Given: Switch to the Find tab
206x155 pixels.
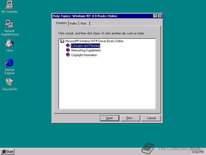Looking at the screenshot, I should [x=84, y=24].
